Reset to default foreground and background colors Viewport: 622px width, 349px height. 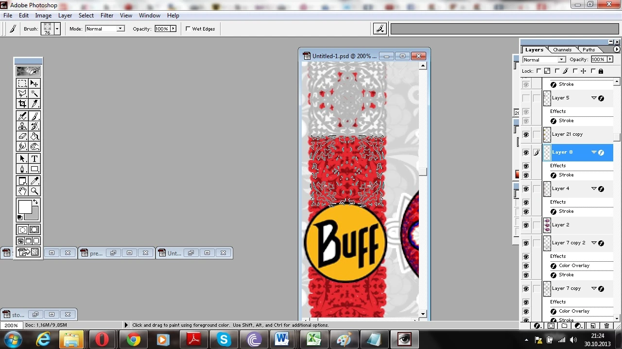(x=20, y=218)
